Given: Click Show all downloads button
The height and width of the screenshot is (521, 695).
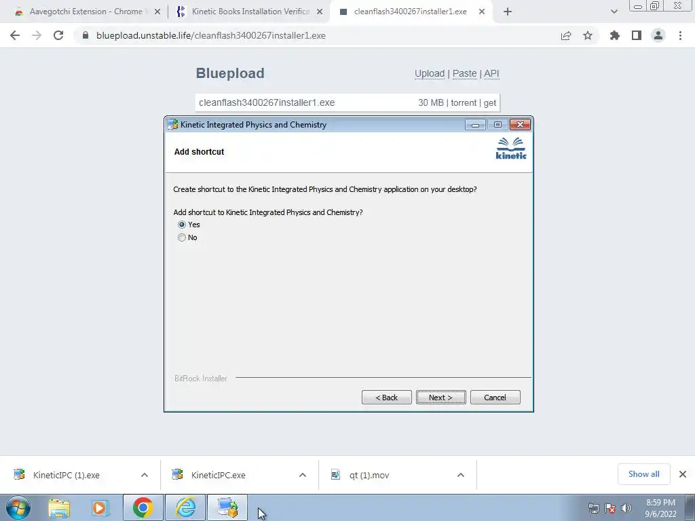Looking at the screenshot, I should coord(643,474).
